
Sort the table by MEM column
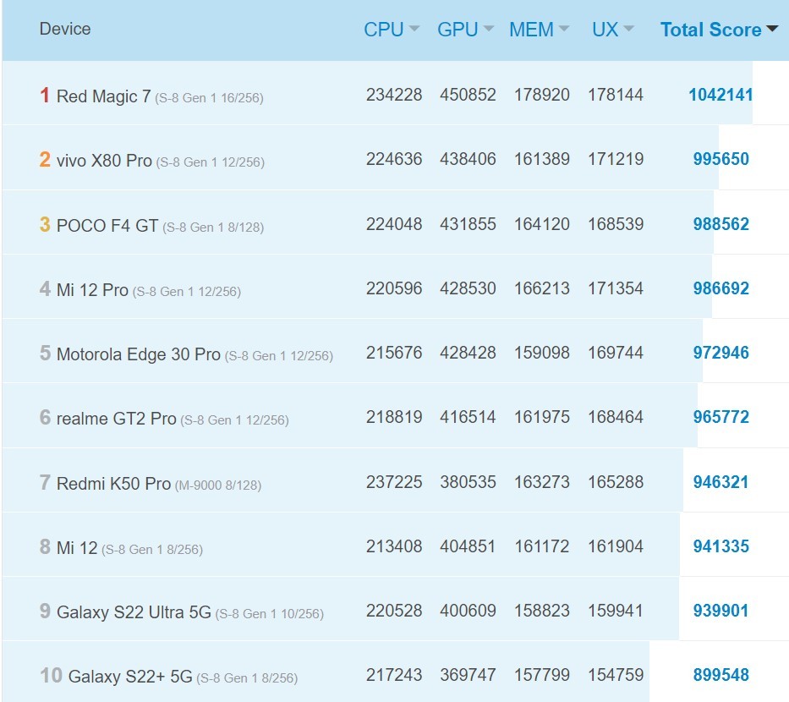[539, 30]
